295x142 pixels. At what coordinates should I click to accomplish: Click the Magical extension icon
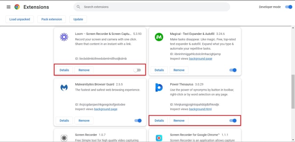(159, 37)
